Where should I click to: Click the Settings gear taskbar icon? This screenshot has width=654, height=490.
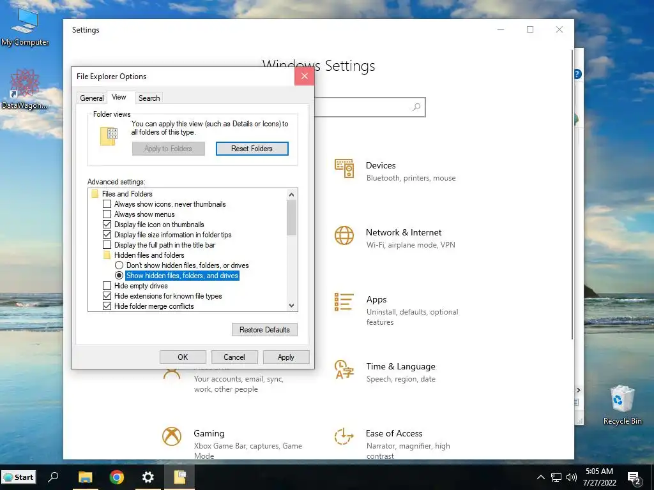pos(148,477)
